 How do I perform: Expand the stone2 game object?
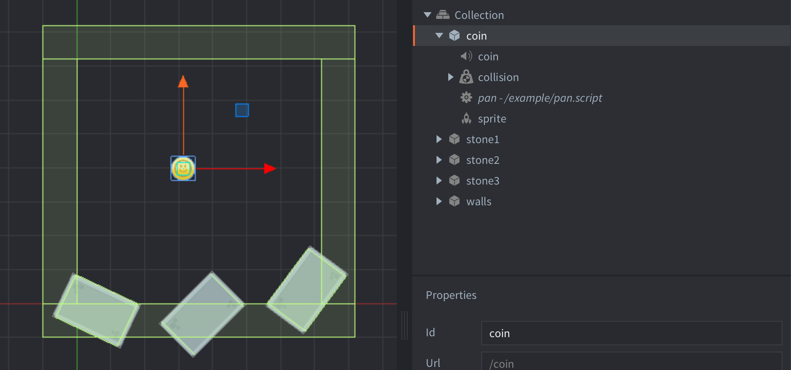439,160
